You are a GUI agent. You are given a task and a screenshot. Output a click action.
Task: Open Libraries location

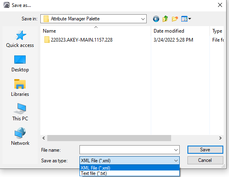(20, 88)
